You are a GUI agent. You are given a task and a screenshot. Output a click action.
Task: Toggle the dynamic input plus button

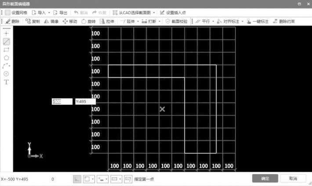coord(101,179)
